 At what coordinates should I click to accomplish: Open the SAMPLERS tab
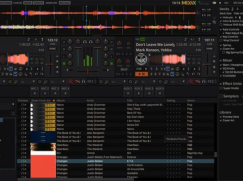pyautogui.click(x=52, y=3)
